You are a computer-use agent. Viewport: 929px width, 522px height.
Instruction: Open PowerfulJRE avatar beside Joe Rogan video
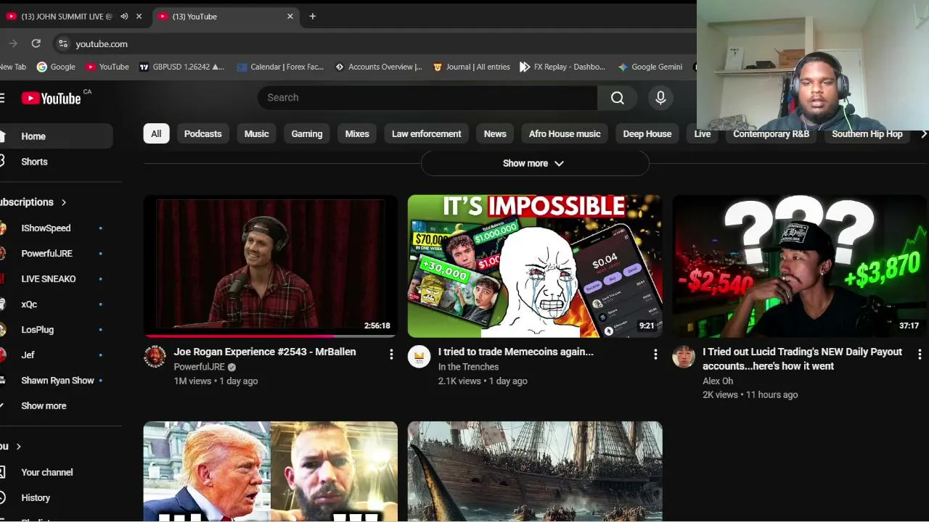click(x=155, y=356)
